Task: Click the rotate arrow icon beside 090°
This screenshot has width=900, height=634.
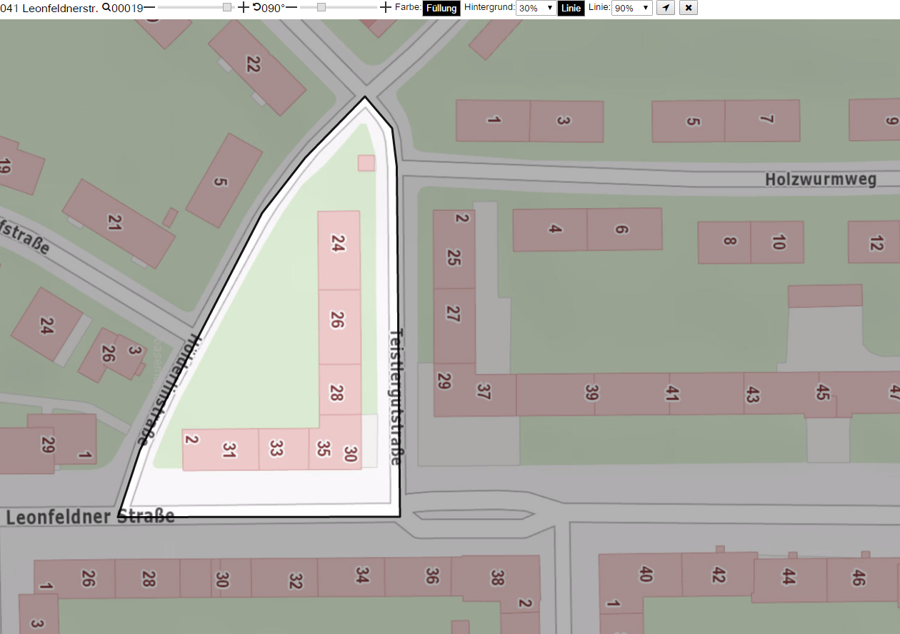Action: [x=256, y=7]
